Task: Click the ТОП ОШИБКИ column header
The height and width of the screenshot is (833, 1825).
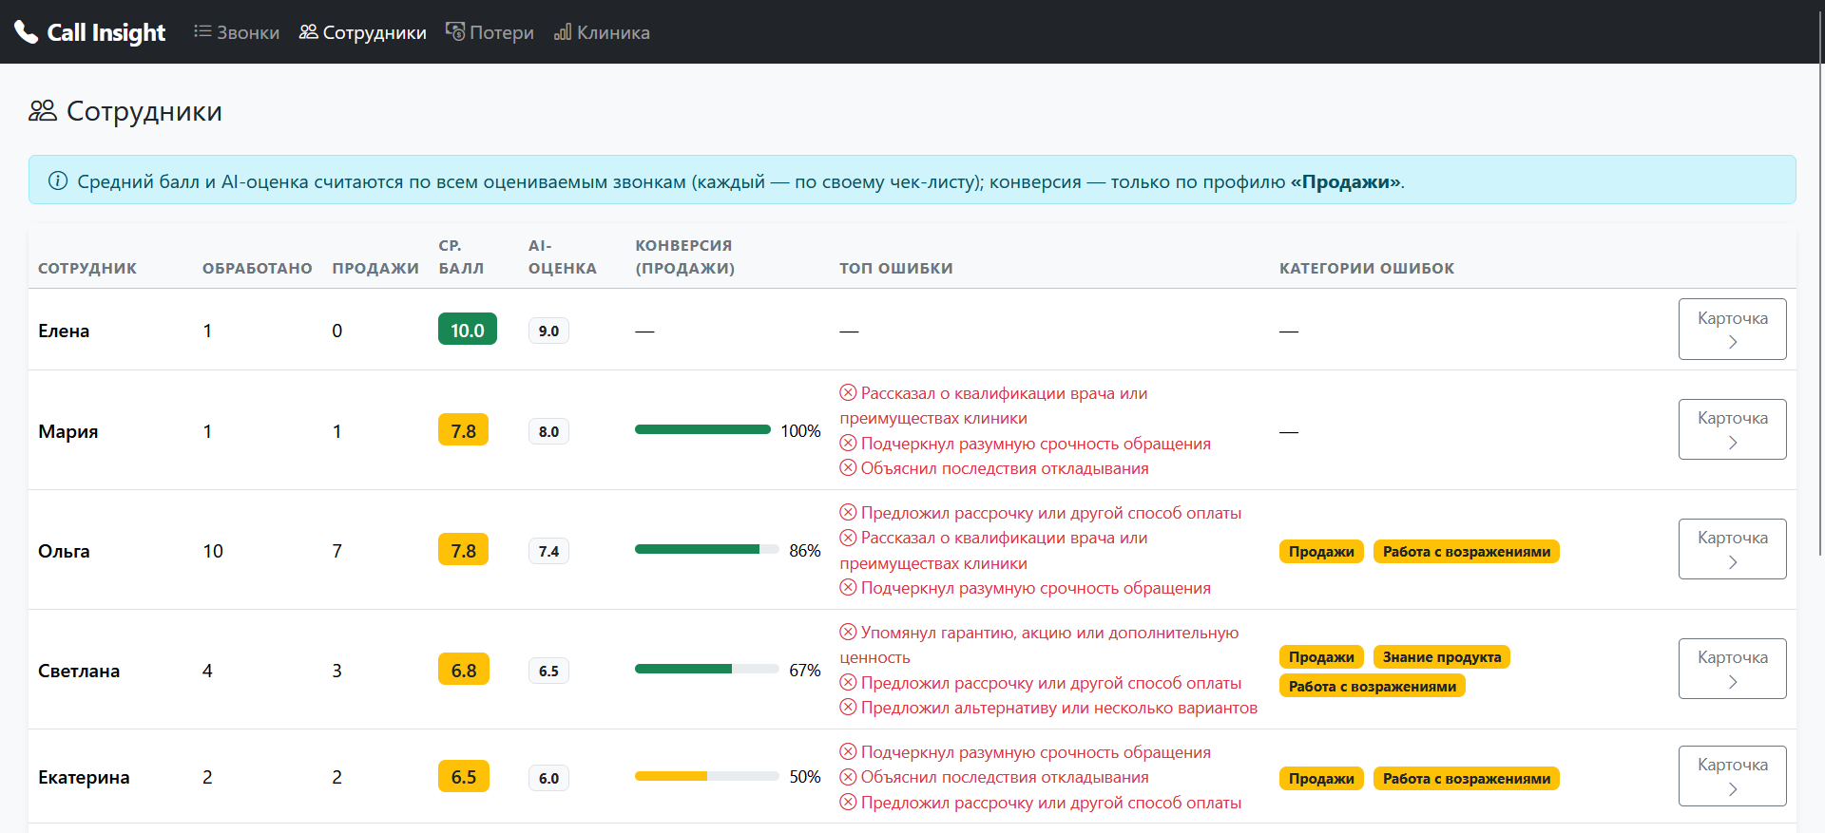Action: pos(896,268)
